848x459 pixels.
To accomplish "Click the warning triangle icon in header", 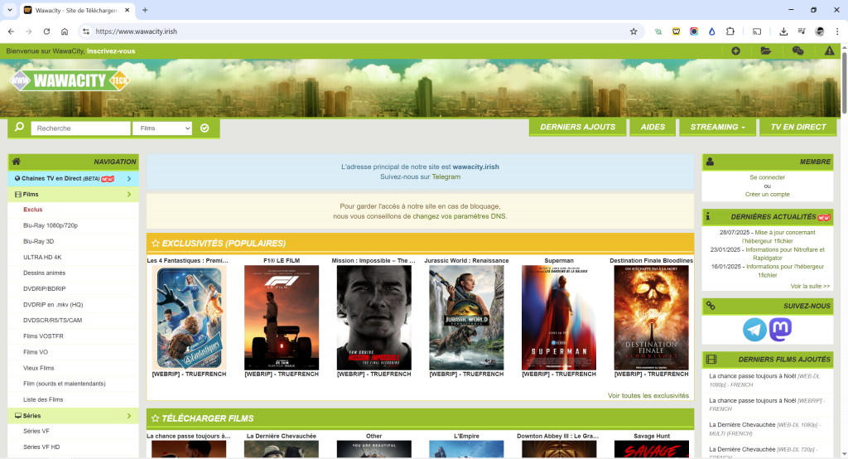I will (829, 51).
